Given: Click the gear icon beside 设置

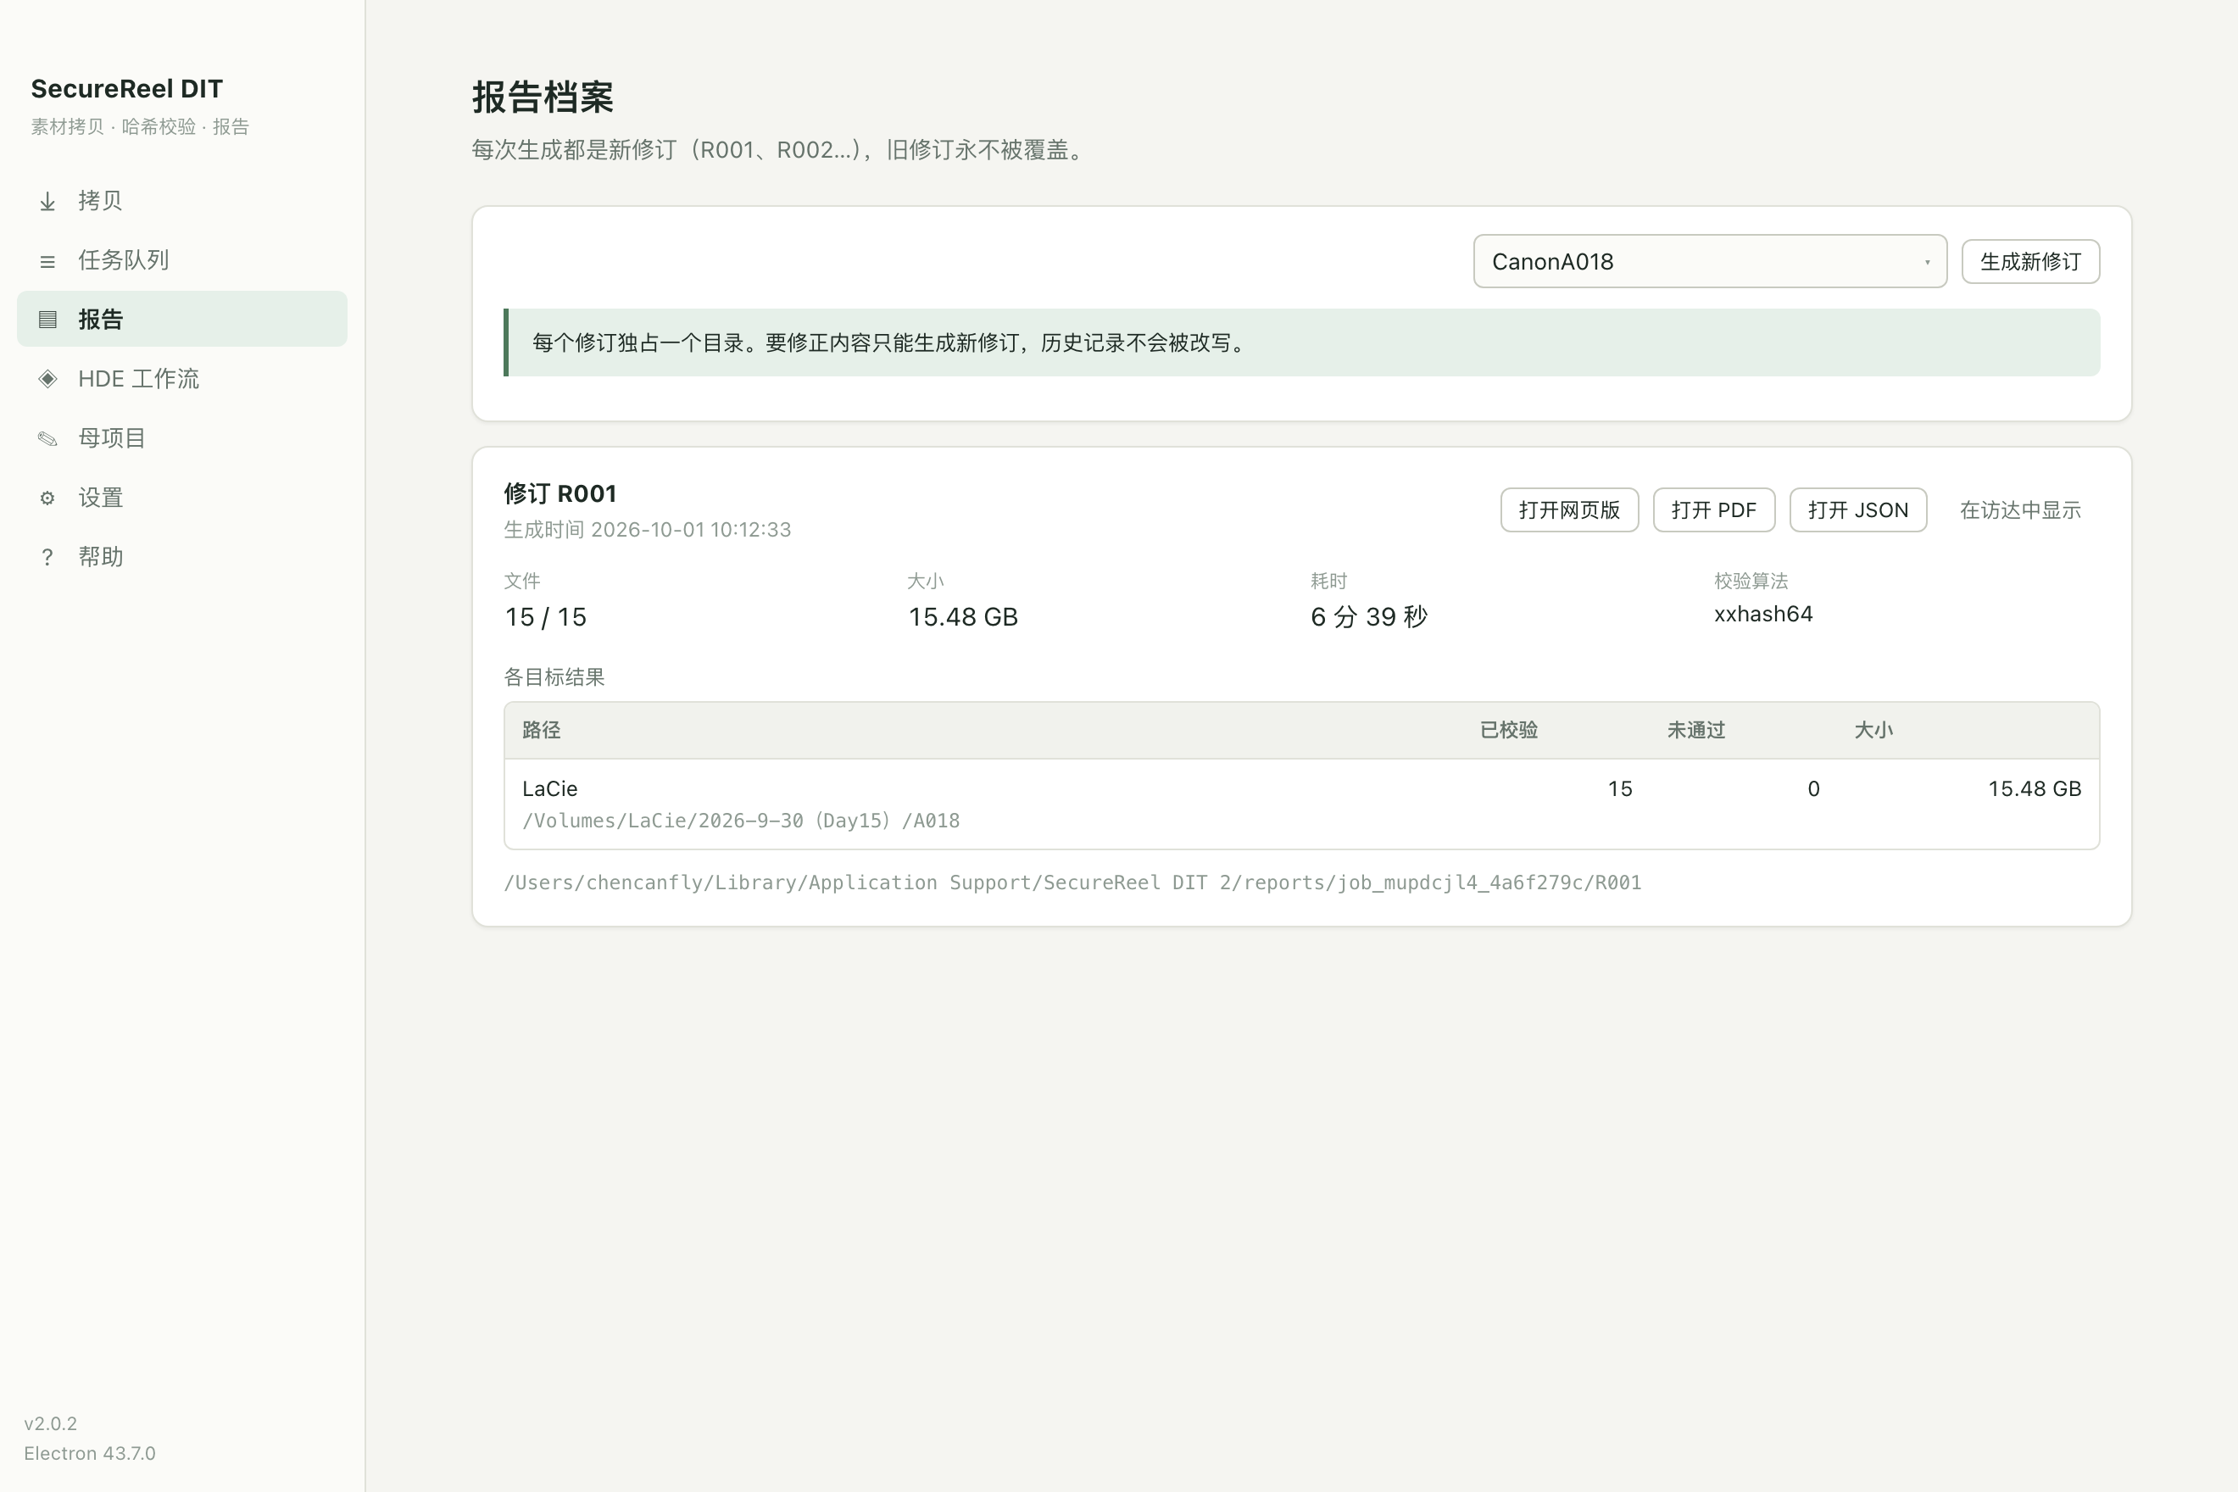Looking at the screenshot, I should click(x=47, y=498).
